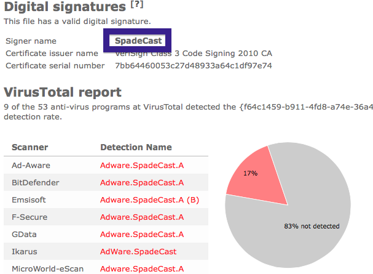Click MicroWorld-eScan detection name link
The width and height of the screenshot is (373, 274).
coord(142,268)
